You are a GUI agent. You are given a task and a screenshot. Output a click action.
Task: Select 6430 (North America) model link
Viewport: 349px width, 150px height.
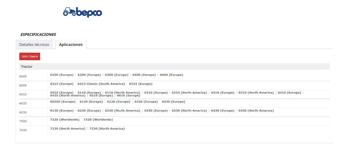click(x=256, y=111)
